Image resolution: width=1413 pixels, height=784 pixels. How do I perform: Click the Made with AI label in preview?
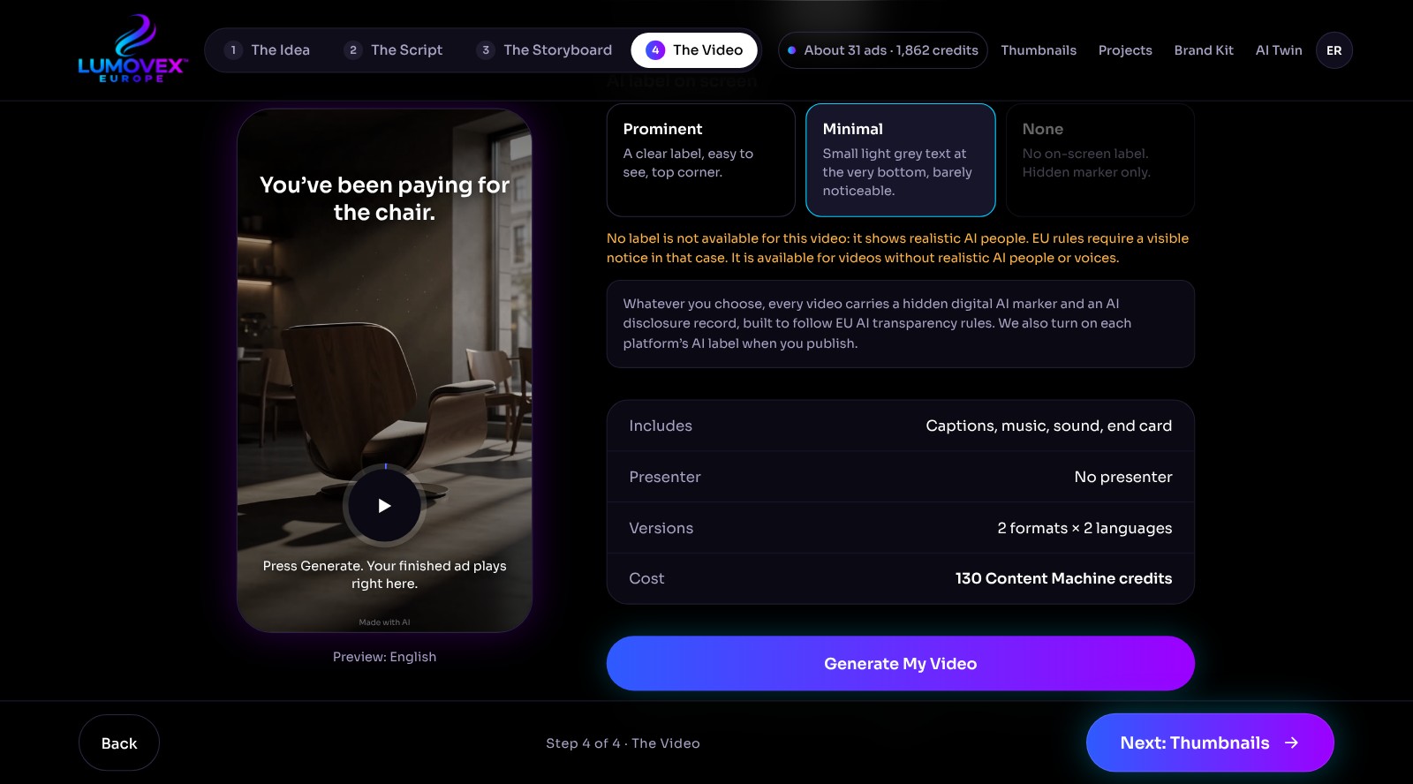(x=384, y=622)
